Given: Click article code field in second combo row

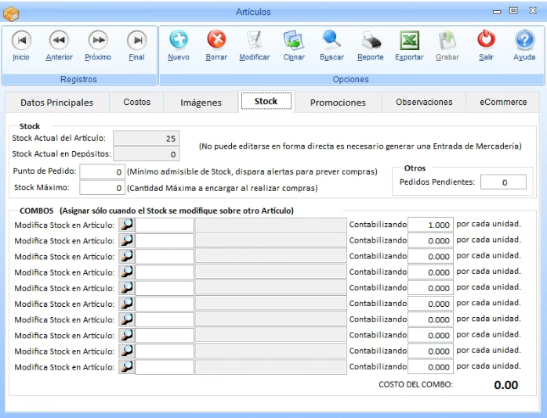Looking at the screenshot, I should point(165,240).
